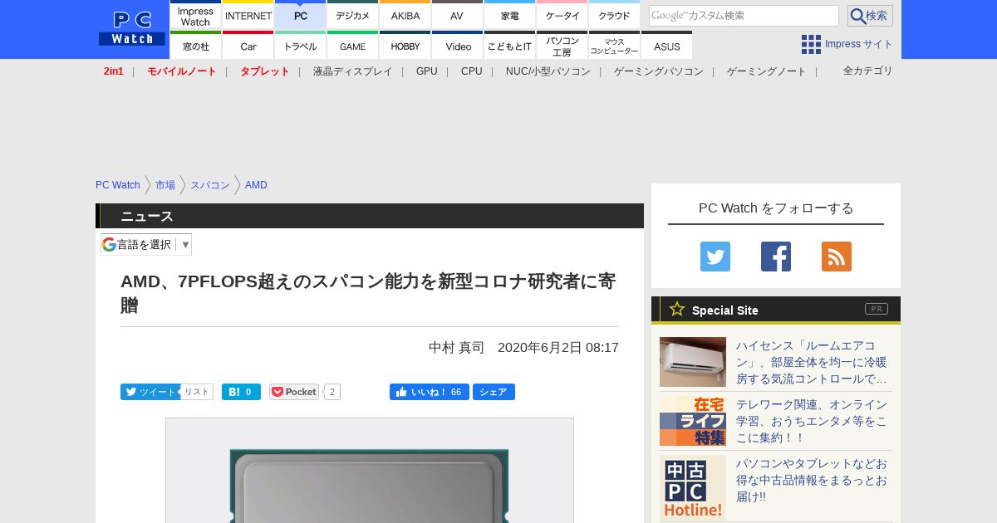Go to the GPU category

point(427,71)
